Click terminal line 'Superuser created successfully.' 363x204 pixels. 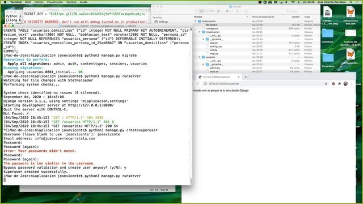point(35,172)
